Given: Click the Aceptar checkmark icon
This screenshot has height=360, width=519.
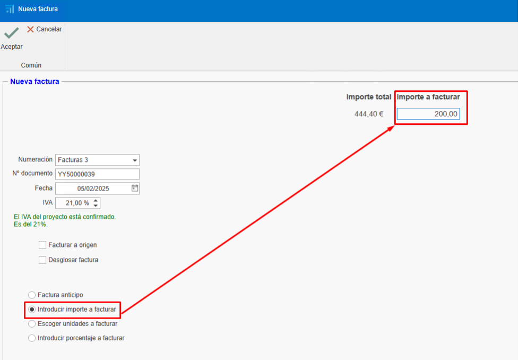Looking at the screenshot, I should tap(11, 33).
